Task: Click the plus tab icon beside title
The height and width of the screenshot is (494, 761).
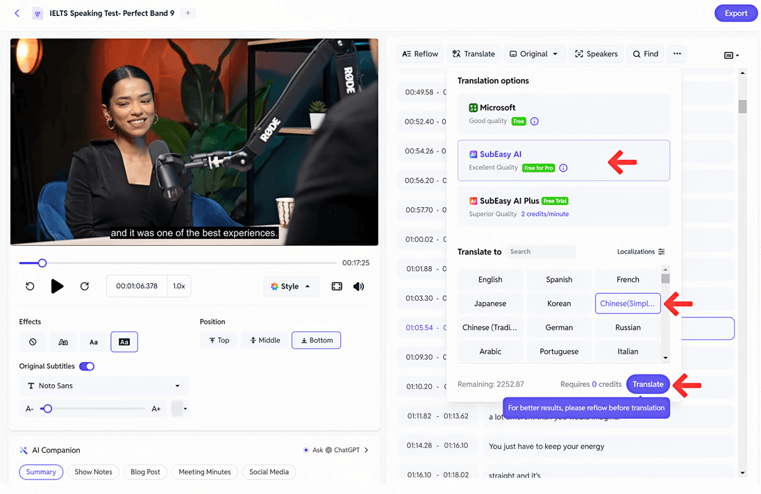Action: [x=188, y=13]
